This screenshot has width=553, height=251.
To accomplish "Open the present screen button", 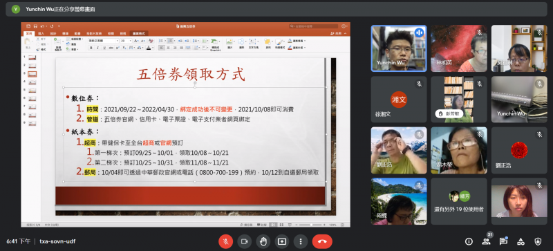I will (x=282, y=241).
